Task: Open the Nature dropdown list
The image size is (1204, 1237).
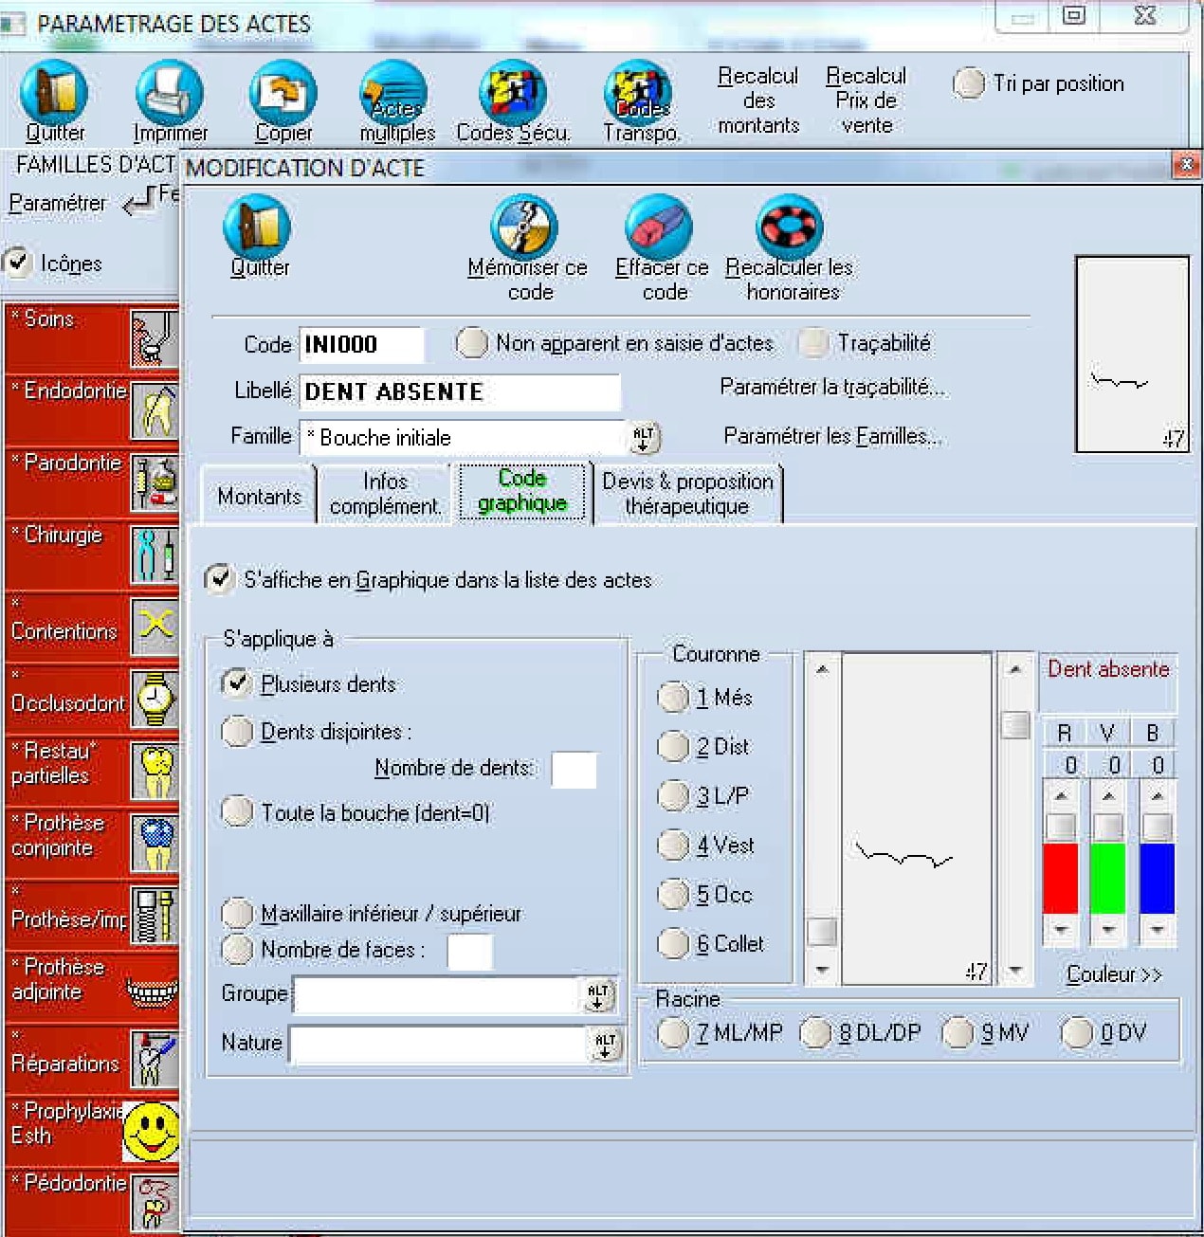Action: click(x=605, y=1044)
